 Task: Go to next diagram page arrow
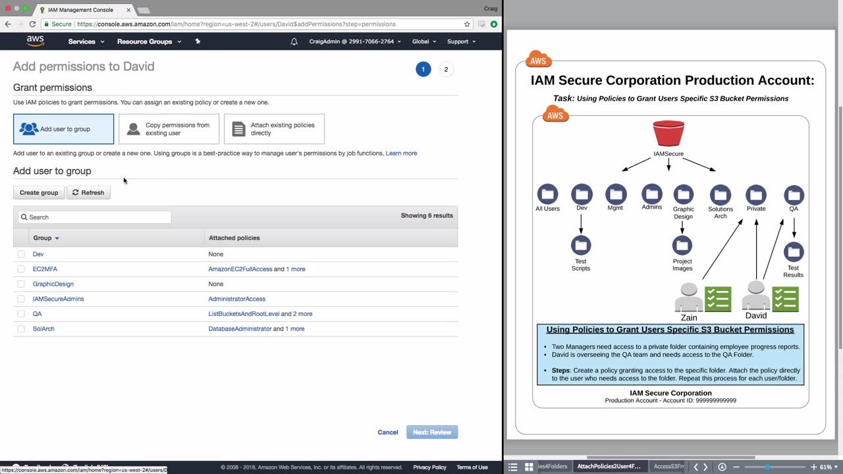pos(705,467)
